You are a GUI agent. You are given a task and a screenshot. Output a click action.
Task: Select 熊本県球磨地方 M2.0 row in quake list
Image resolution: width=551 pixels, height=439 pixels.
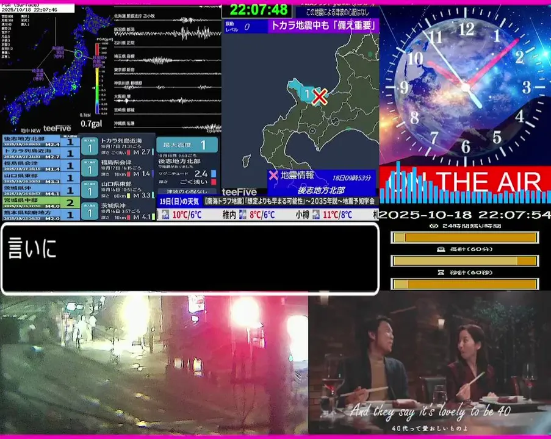point(41,215)
